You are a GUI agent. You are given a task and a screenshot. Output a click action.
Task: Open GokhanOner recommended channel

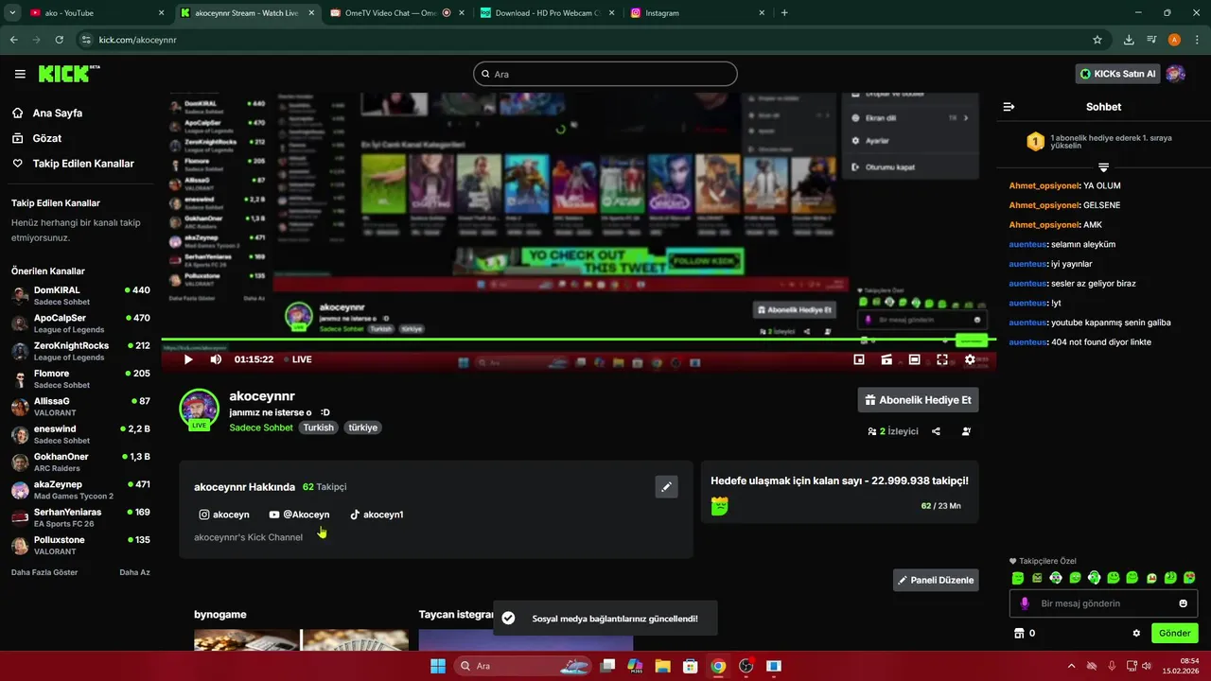click(x=80, y=463)
